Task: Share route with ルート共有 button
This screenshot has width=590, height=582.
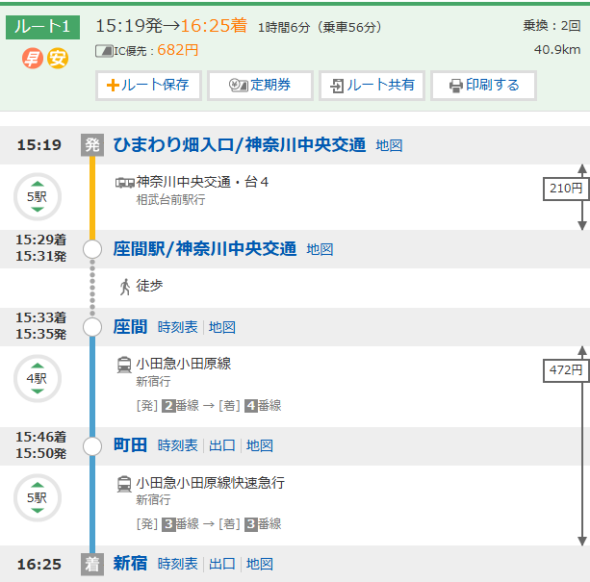Action: pos(372,86)
